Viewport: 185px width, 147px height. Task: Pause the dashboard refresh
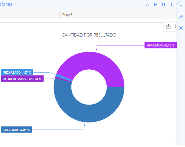coord(163,5)
